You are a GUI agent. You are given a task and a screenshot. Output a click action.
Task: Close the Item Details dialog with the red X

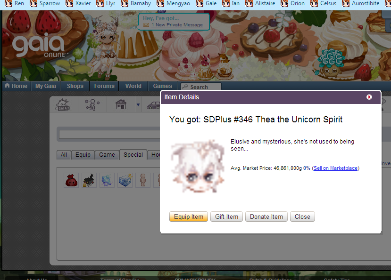369,97
